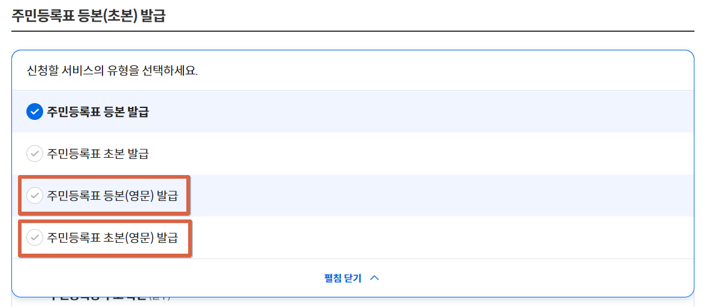Choose 주민등록표 초본(영문) 발급 service type

pyautogui.click(x=112, y=237)
